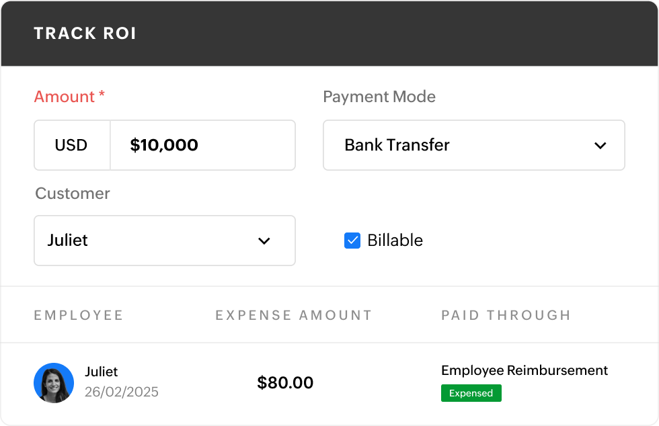Click the Employee Reimbursement text
The image size is (659, 426).
click(x=524, y=370)
